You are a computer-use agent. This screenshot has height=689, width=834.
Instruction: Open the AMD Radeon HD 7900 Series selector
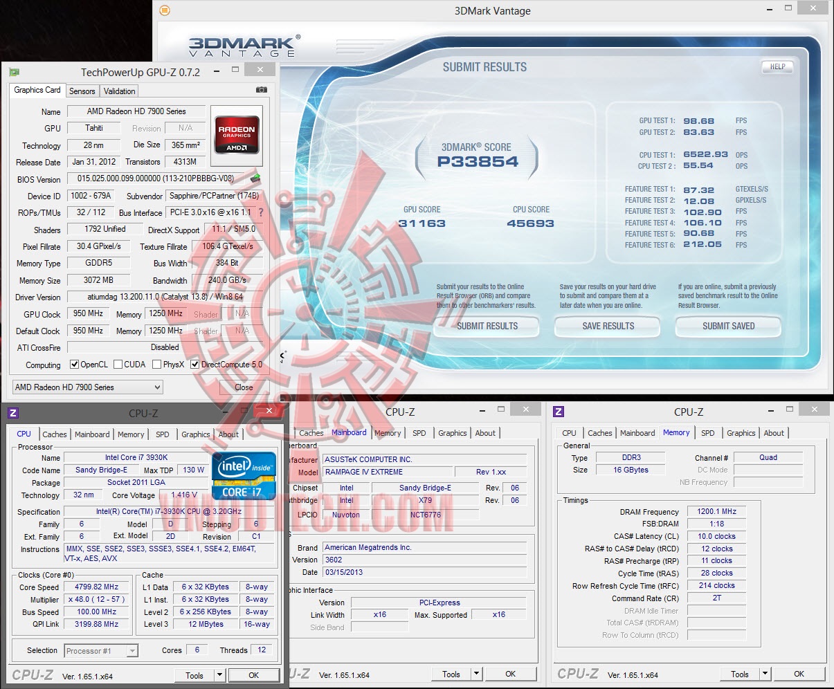[x=87, y=387]
